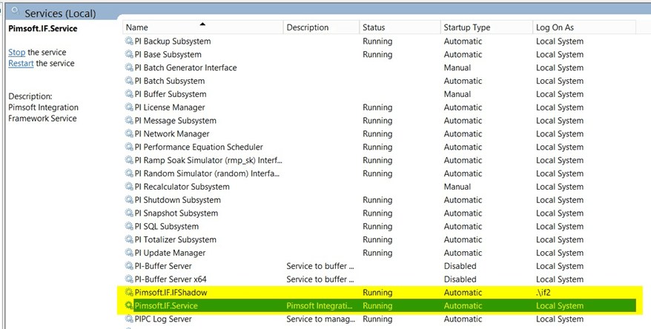The width and height of the screenshot is (651, 329).
Task: Click the gear icon beside PIPC Log Server
Action: tap(129, 319)
